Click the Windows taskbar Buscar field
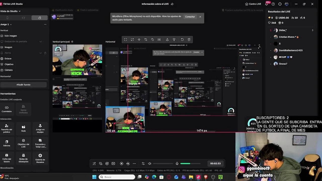 pos(117,177)
